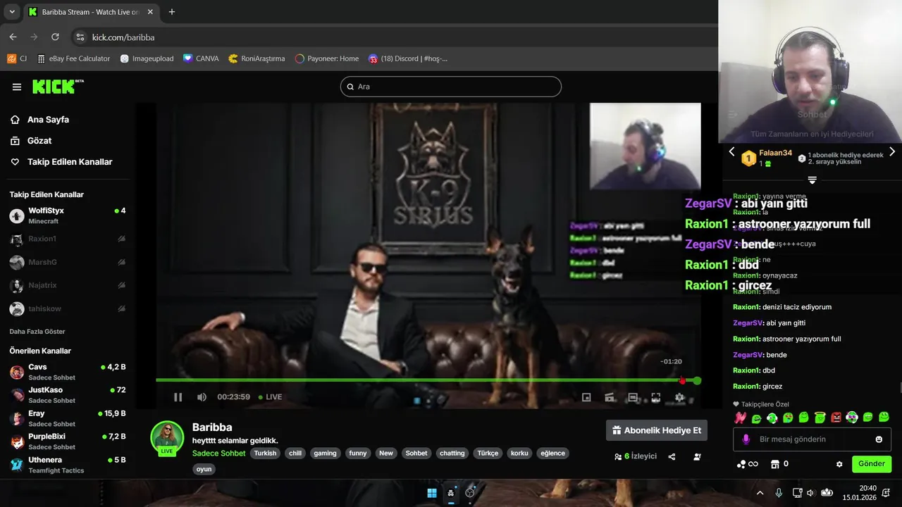Select the gaming tag
The width and height of the screenshot is (902, 507).
[x=326, y=453]
